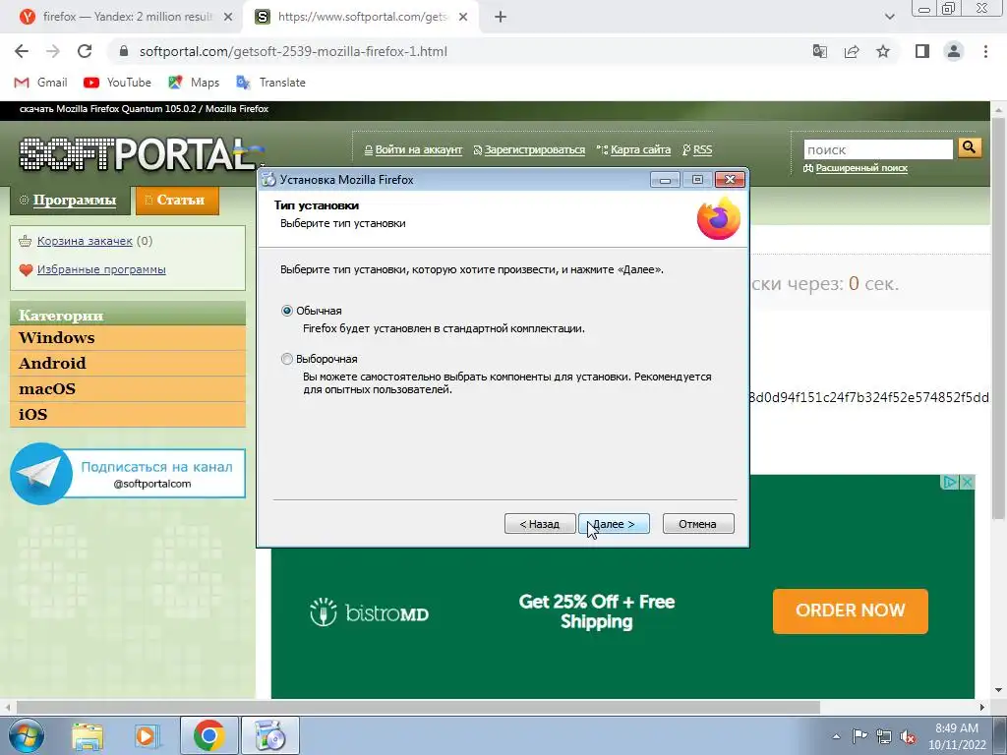The width and height of the screenshot is (1007, 755).
Task: Click the browser address bar URL
Action: [293, 51]
